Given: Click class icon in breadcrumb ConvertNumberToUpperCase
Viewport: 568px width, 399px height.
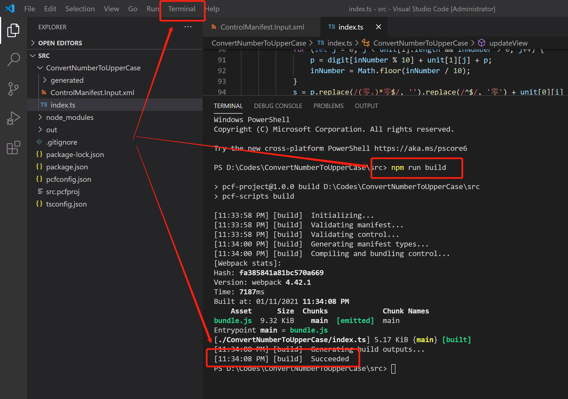Looking at the screenshot, I should pos(366,43).
